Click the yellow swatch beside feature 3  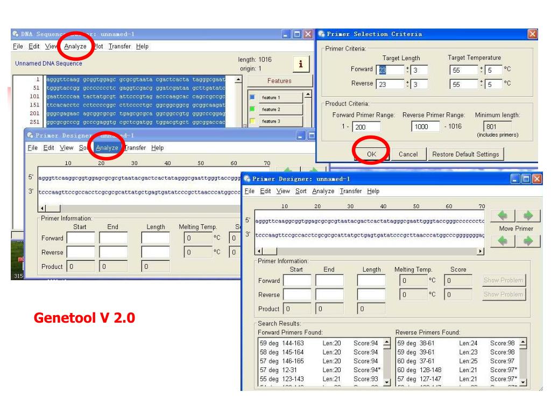click(252, 121)
